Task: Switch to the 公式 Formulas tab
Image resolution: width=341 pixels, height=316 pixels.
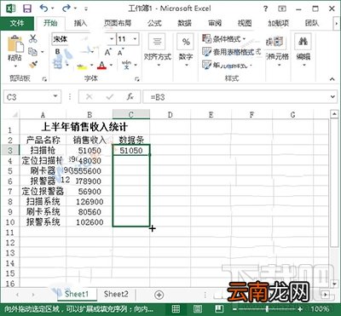Action: click(x=154, y=23)
